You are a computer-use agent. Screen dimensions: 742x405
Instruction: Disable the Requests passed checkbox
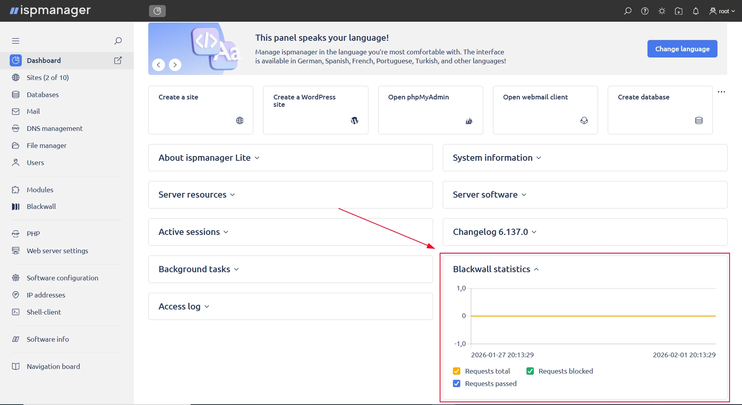[x=457, y=384]
